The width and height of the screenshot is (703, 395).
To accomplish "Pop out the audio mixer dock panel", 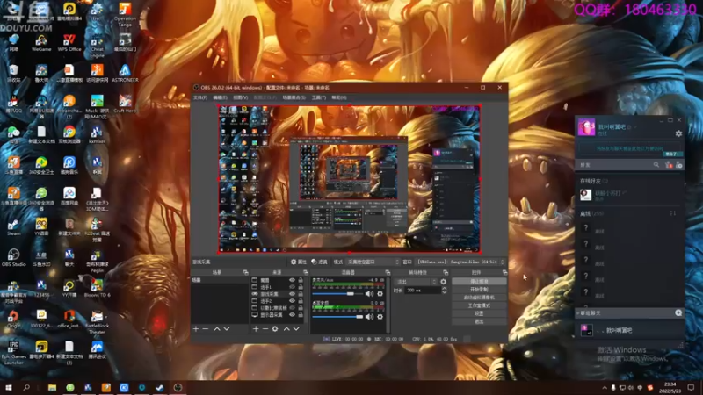I will coord(388,272).
